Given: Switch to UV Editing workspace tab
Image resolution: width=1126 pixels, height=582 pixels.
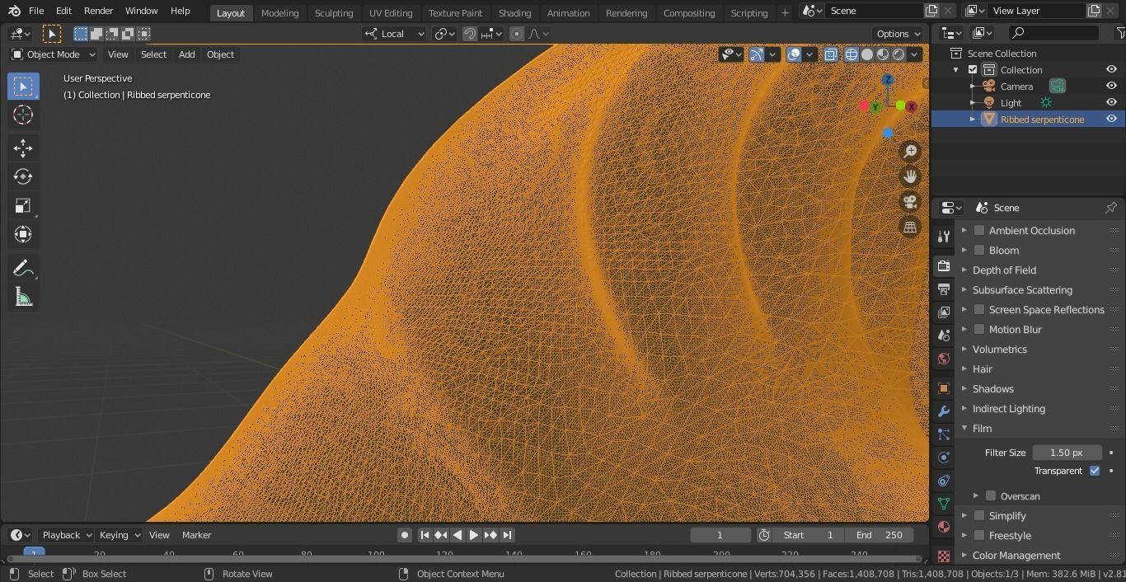Looking at the screenshot, I should tap(391, 12).
